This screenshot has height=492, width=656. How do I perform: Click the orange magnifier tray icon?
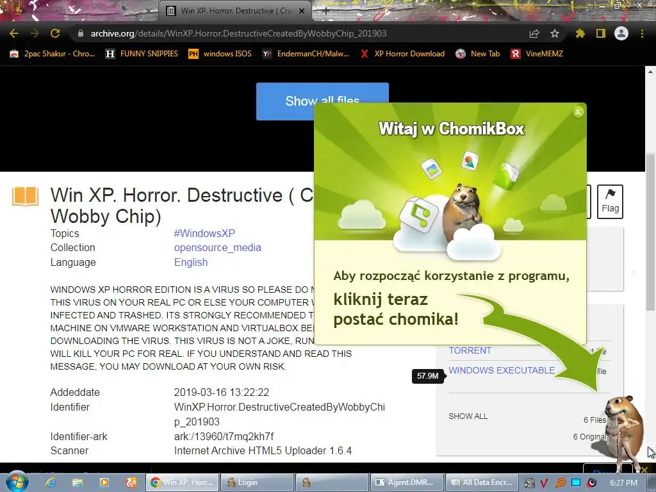[x=560, y=483]
